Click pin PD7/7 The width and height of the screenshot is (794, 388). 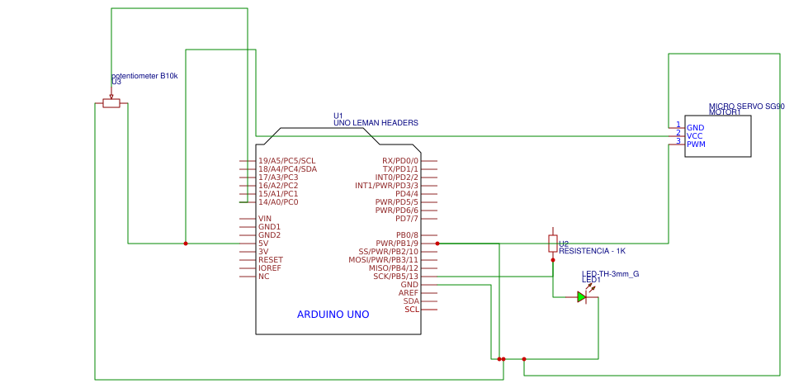pyautogui.click(x=407, y=218)
